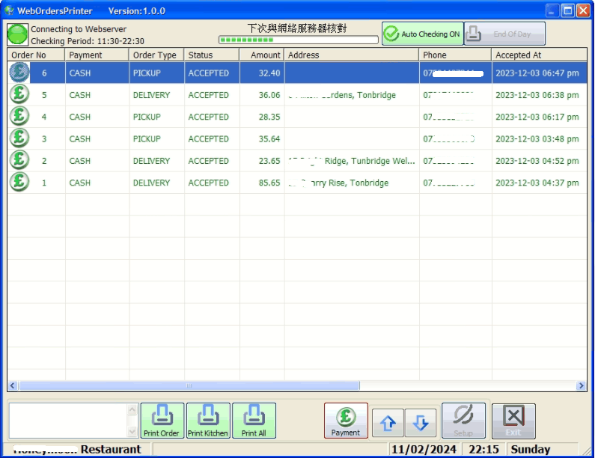The height and width of the screenshot is (458, 595).
Task: Click the server check progress bar
Action: coord(298,40)
